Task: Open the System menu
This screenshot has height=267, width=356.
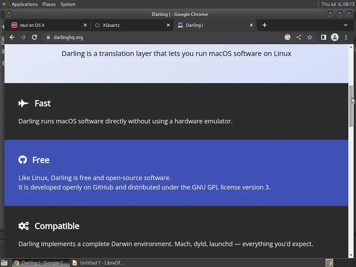Action: (68, 4)
